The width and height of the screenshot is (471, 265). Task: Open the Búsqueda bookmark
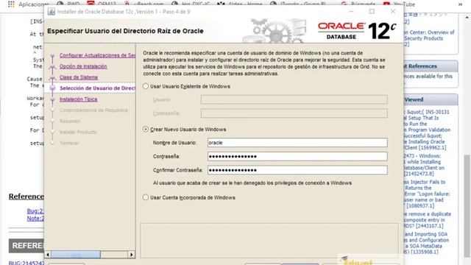pos(358,4)
